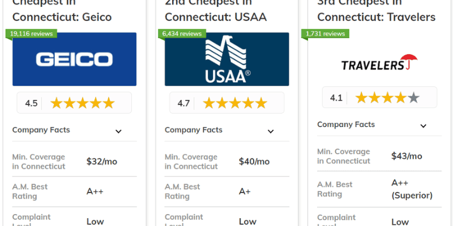This screenshot has width=453, height=226.
Task: Click Travelers' $43/mo minimum coverage price
Action: (x=407, y=157)
